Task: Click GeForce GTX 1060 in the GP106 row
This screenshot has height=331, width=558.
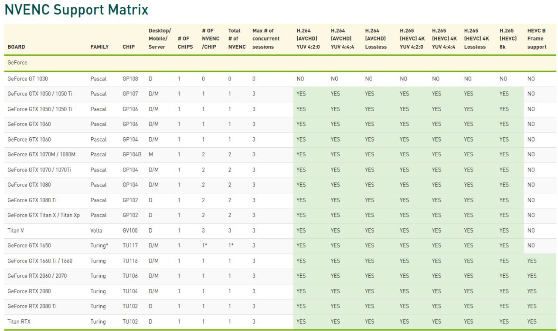Action: click(x=29, y=124)
